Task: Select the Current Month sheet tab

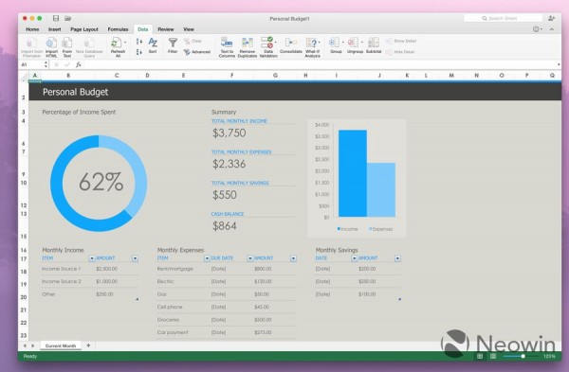Action: (x=61, y=345)
